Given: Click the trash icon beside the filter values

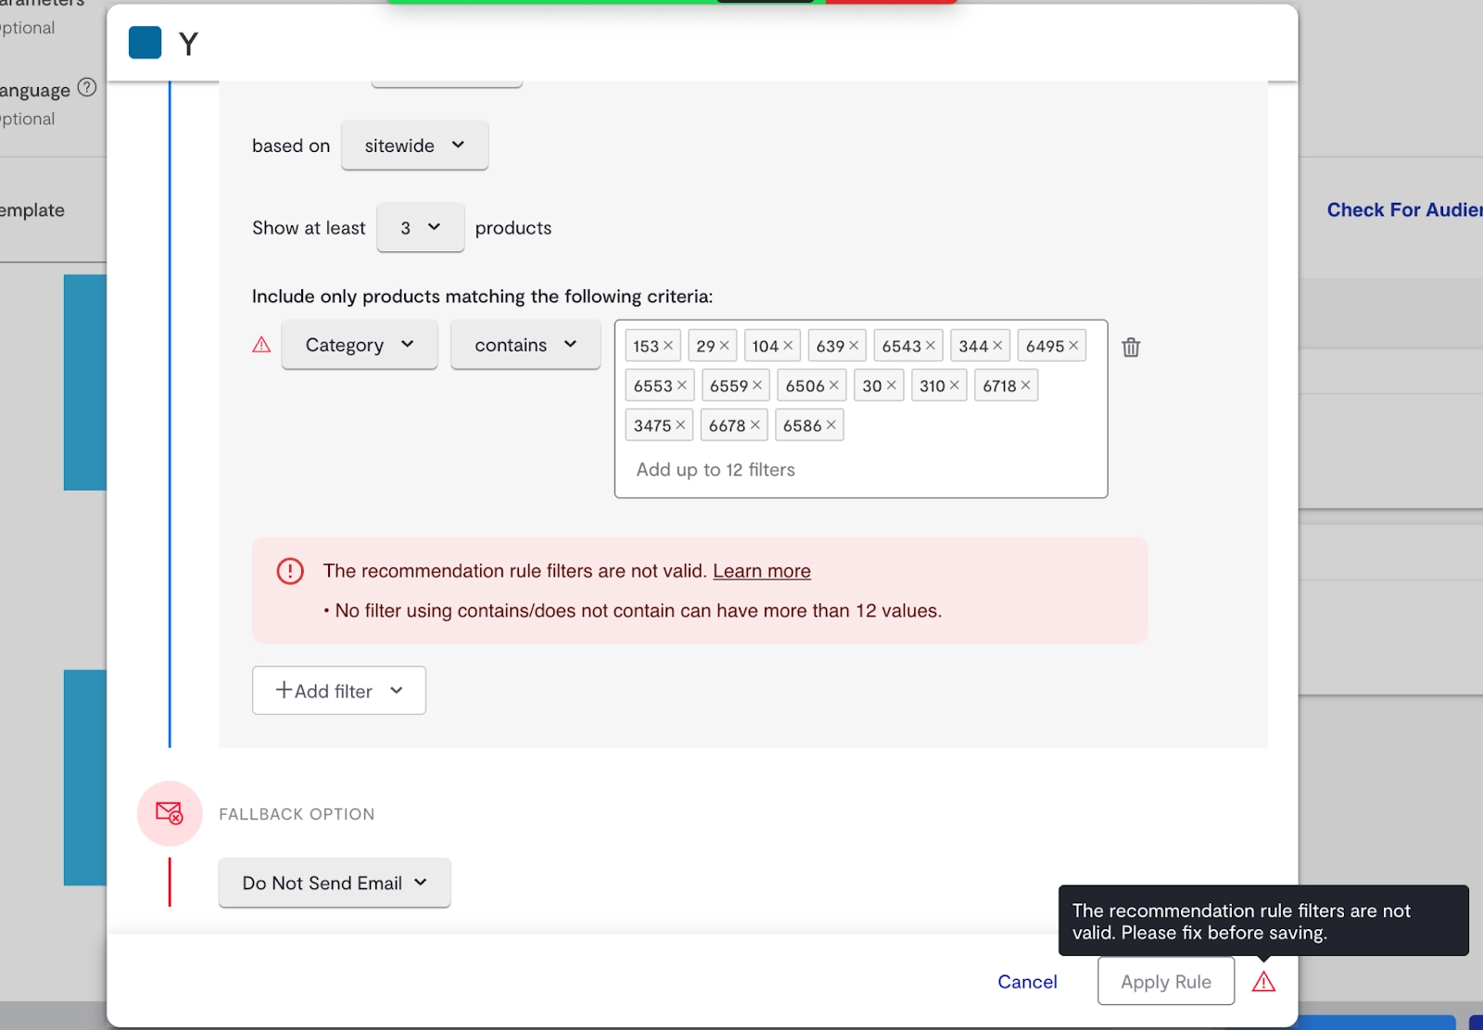Looking at the screenshot, I should tap(1131, 347).
